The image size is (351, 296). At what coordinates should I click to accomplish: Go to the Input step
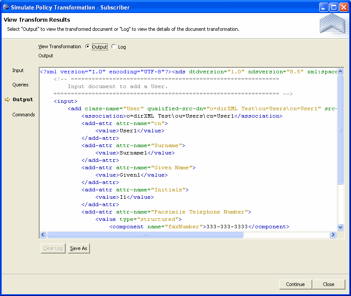point(18,70)
